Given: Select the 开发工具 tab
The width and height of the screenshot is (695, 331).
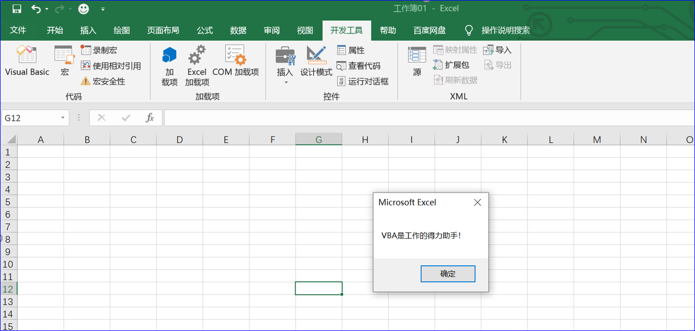Looking at the screenshot, I should point(346,30).
